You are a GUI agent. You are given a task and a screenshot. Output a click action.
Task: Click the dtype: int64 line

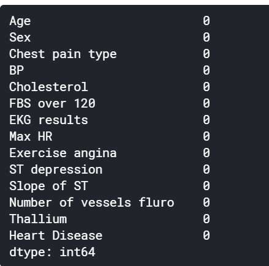pyautogui.click(x=52, y=253)
